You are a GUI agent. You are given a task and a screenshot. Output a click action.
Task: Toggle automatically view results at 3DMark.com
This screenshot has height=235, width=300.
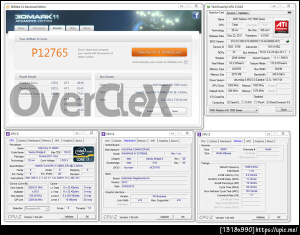tap(185, 62)
